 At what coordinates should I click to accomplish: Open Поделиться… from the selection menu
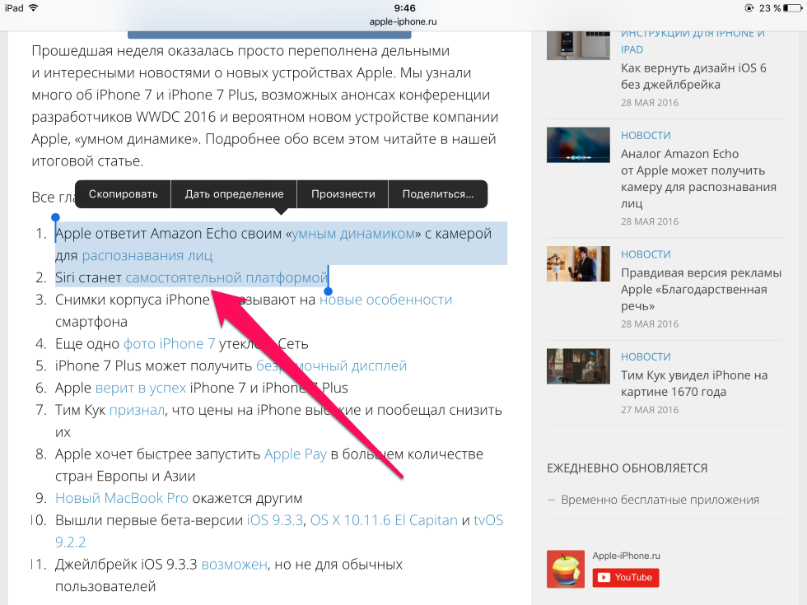point(437,194)
